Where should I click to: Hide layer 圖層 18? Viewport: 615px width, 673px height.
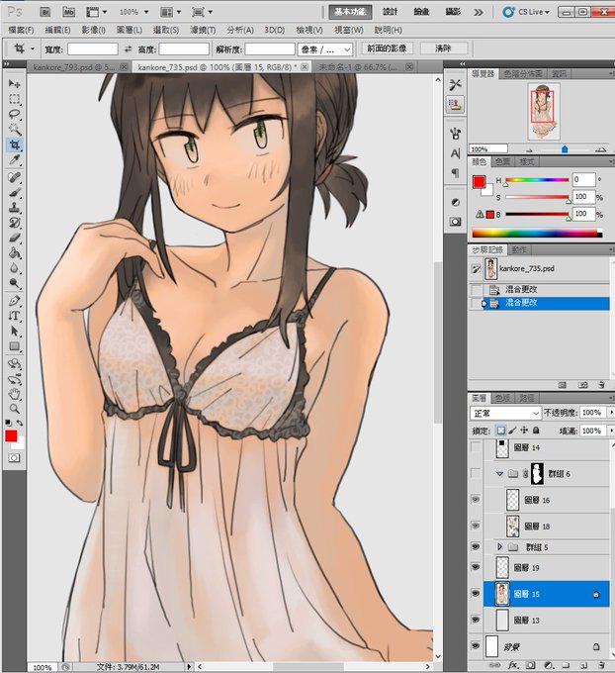(476, 526)
